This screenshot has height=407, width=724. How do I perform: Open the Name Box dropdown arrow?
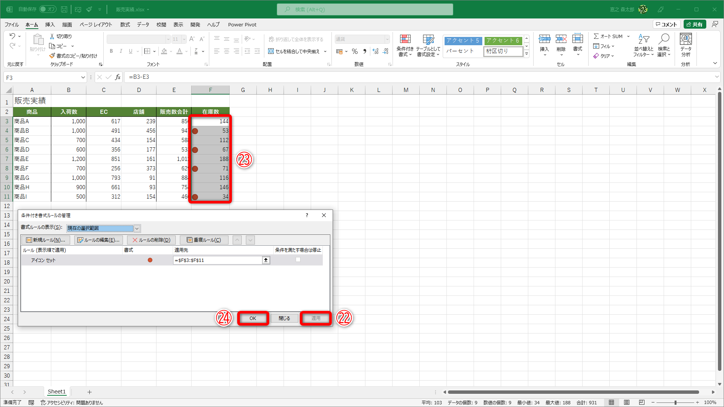coord(83,78)
